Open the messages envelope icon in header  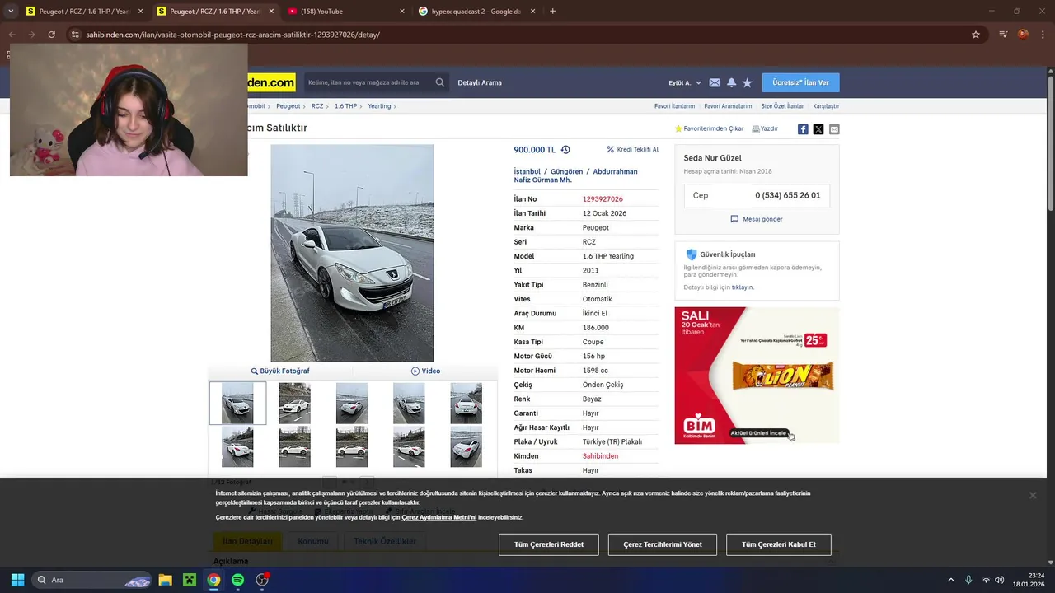[x=715, y=82]
